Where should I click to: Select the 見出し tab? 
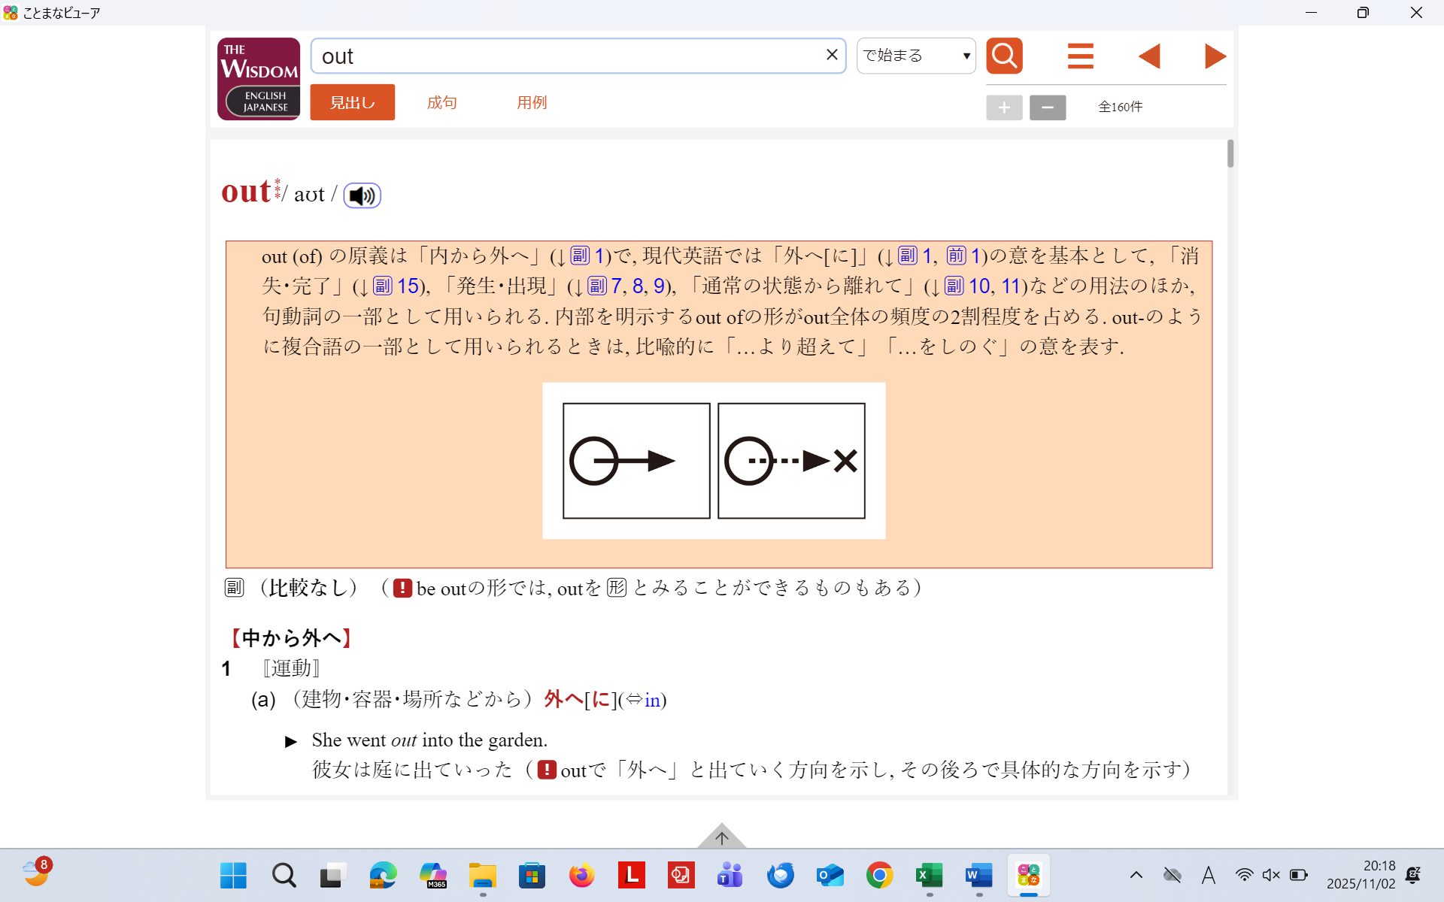(352, 102)
